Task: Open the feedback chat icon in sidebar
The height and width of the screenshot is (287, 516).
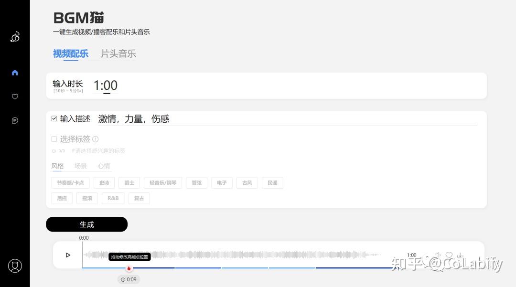Action: (x=15, y=120)
